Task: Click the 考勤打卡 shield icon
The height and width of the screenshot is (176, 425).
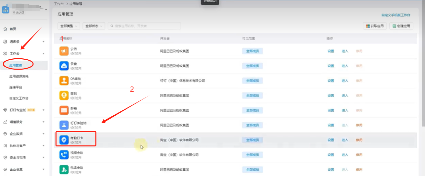Action: pos(64,140)
